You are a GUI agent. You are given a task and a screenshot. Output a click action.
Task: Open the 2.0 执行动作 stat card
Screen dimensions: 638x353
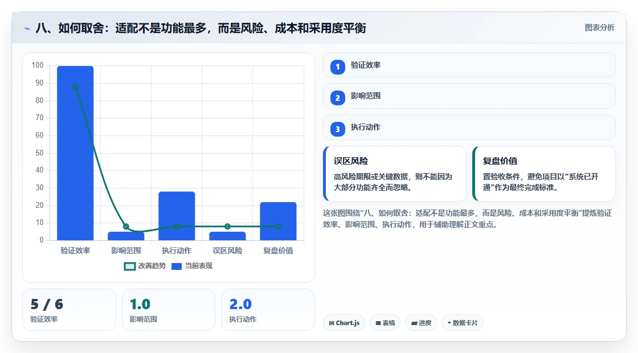click(x=268, y=310)
